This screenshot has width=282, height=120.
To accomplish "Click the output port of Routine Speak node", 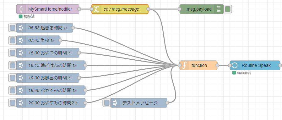I will pyautogui.click(x=280, y=65).
